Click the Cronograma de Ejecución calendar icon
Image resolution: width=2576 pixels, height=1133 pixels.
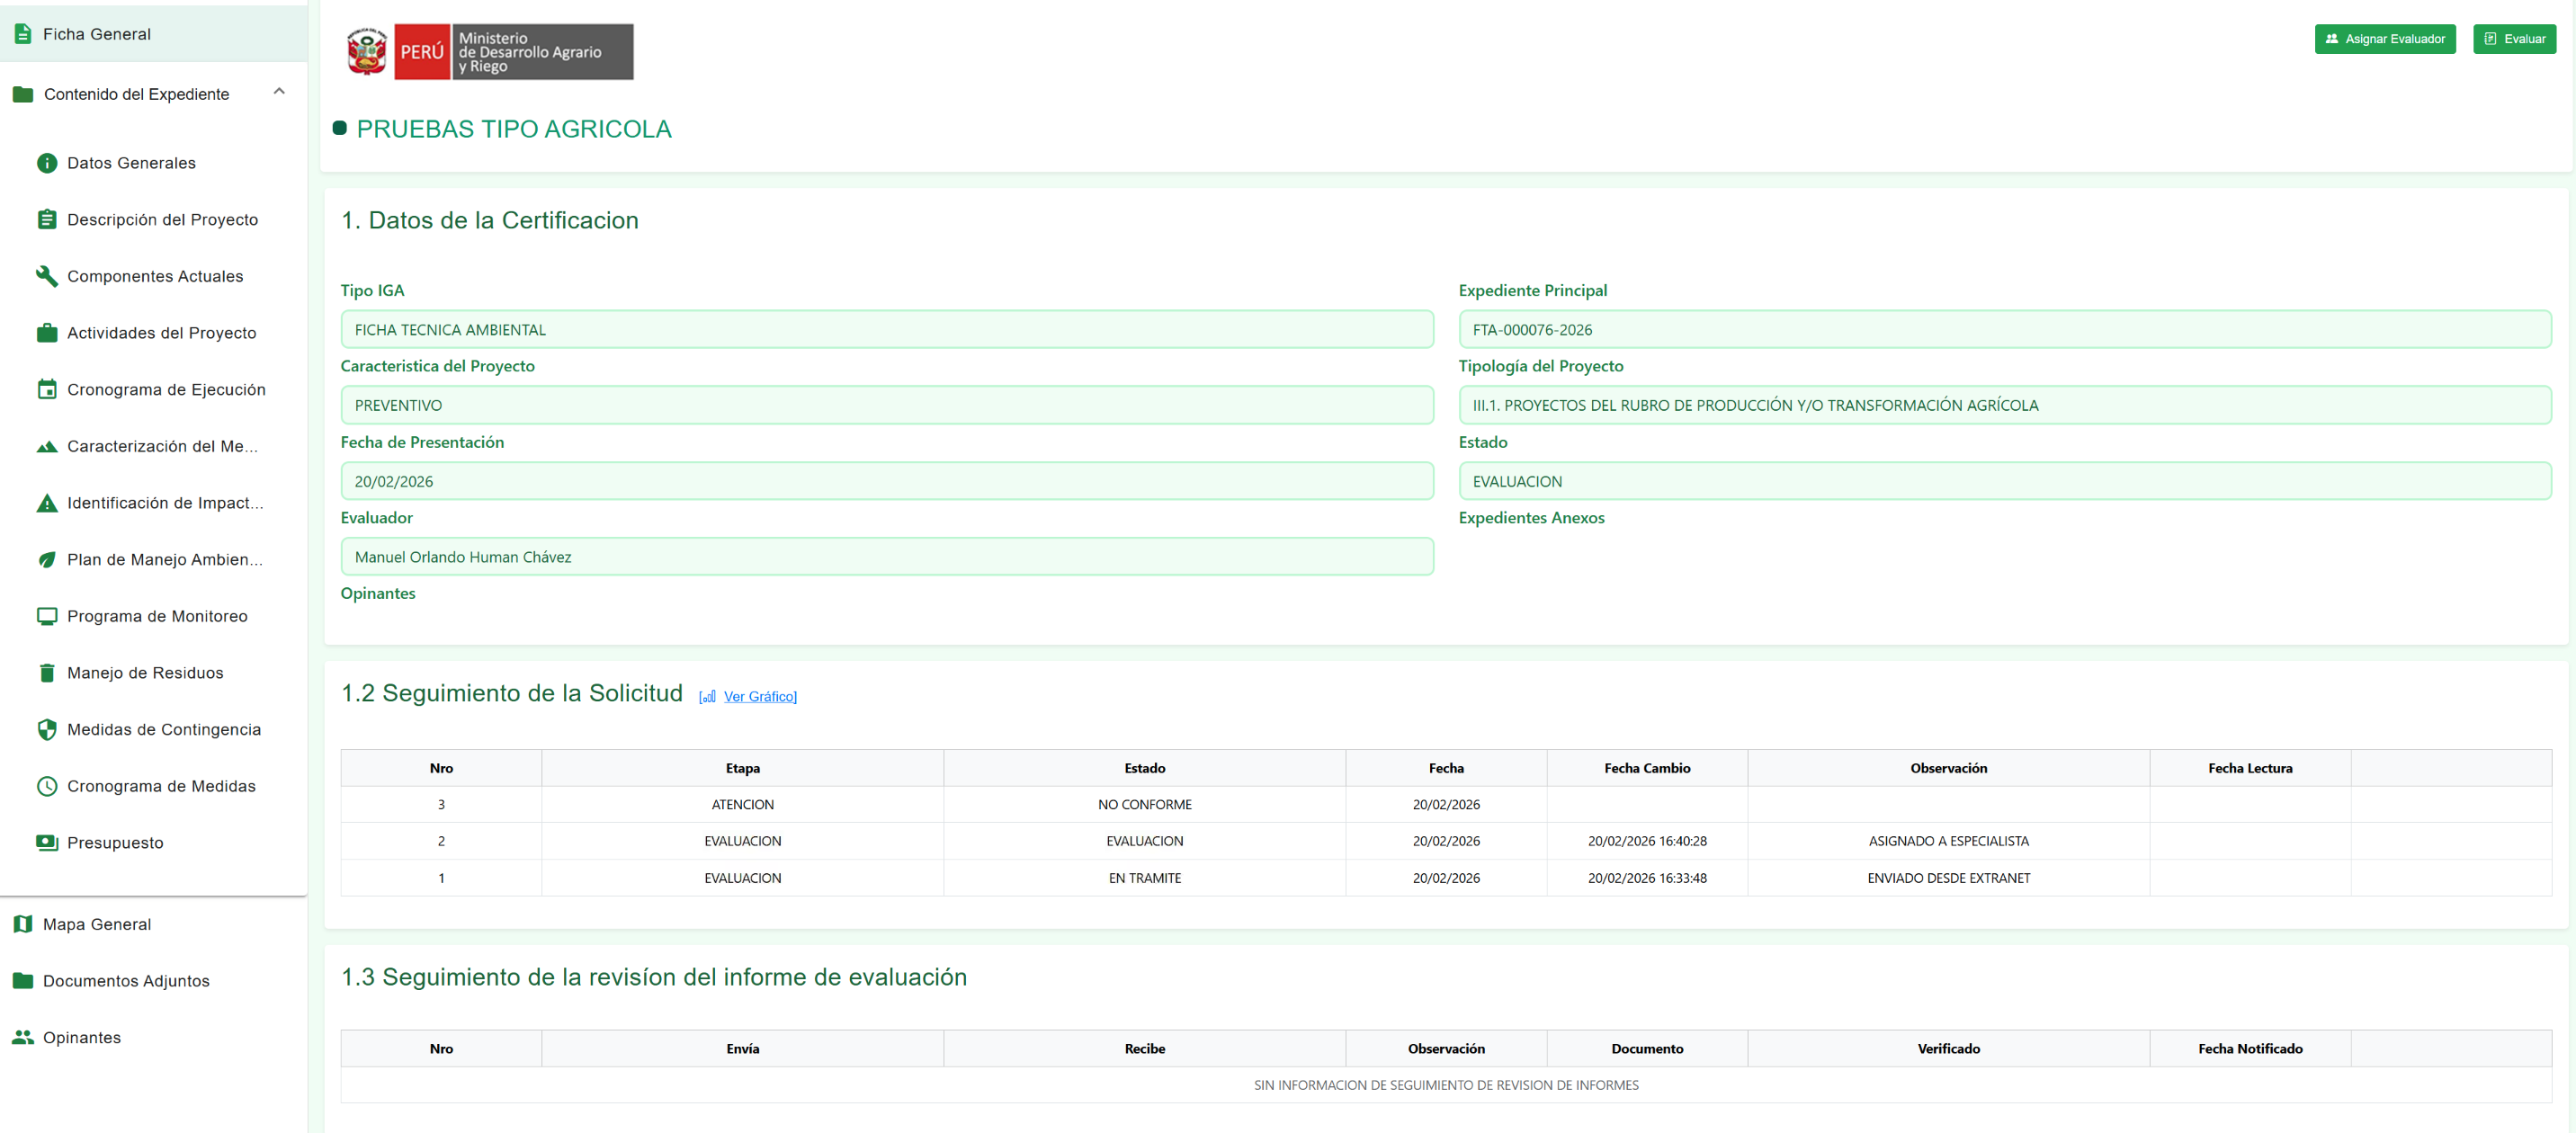[x=47, y=389]
